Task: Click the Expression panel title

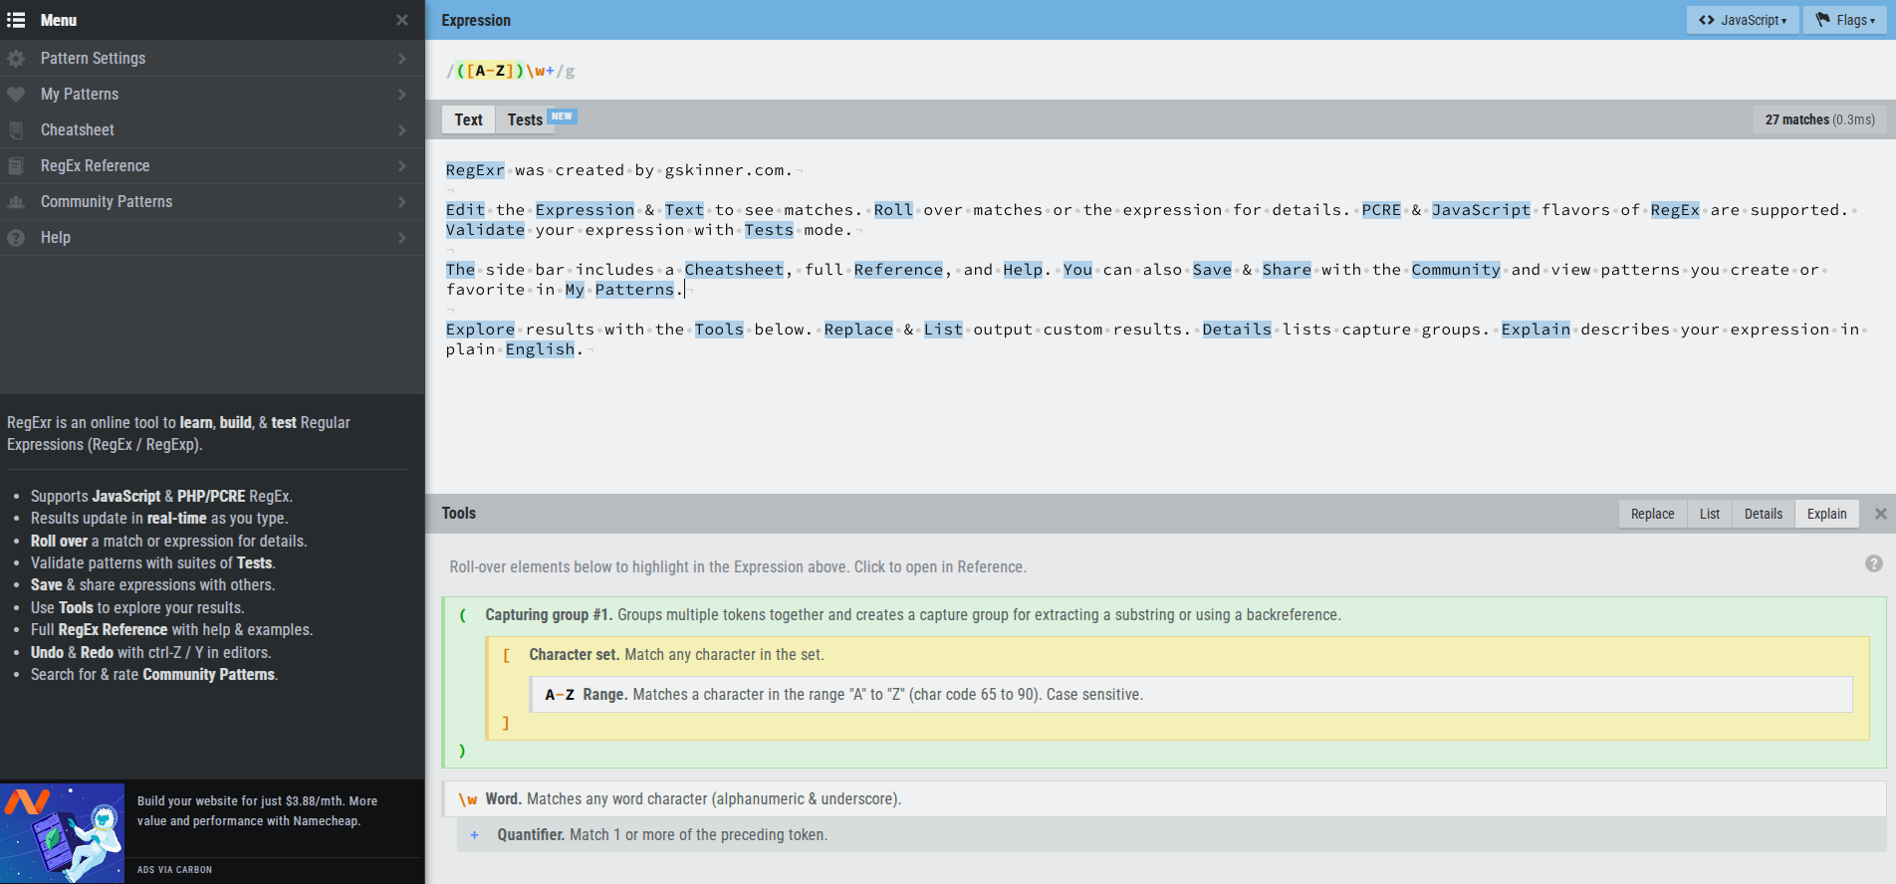Action: [x=476, y=20]
